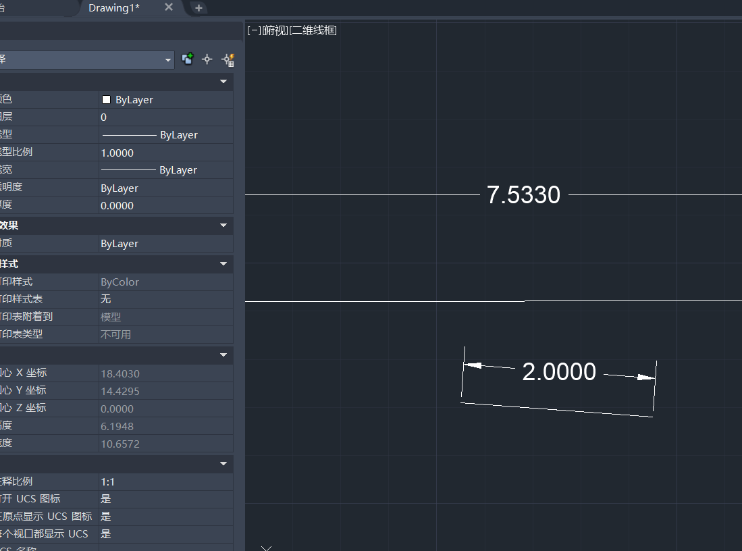Collapse the 打印样式 section arrow
The height and width of the screenshot is (551, 742).
(223, 264)
